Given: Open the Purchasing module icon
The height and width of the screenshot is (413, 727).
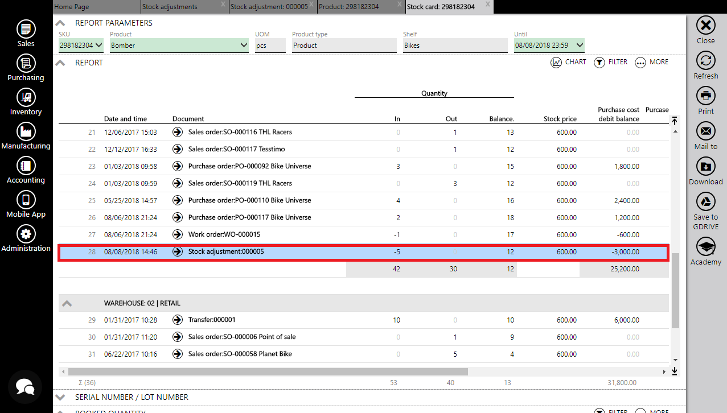Looking at the screenshot, I should 26,63.
